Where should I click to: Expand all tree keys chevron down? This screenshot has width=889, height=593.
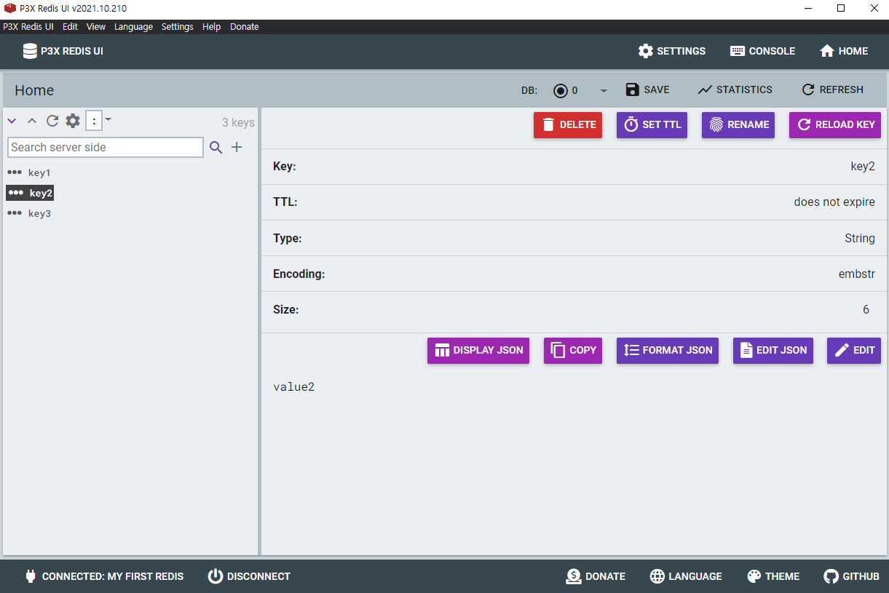pyautogui.click(x=12, y=121)
